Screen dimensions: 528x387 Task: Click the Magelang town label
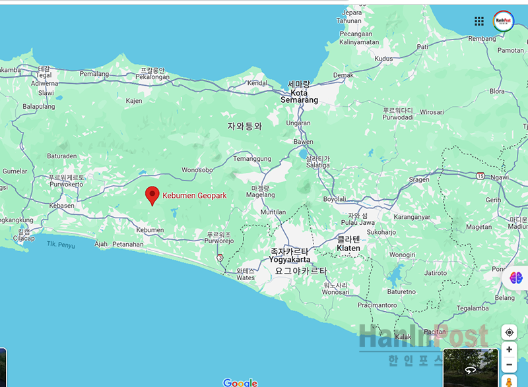click(x=261, y=194)
